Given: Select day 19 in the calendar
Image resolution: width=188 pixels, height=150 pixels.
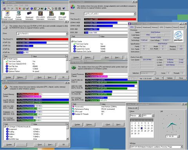Looking at the screenshot, I should tap(145, 128).
